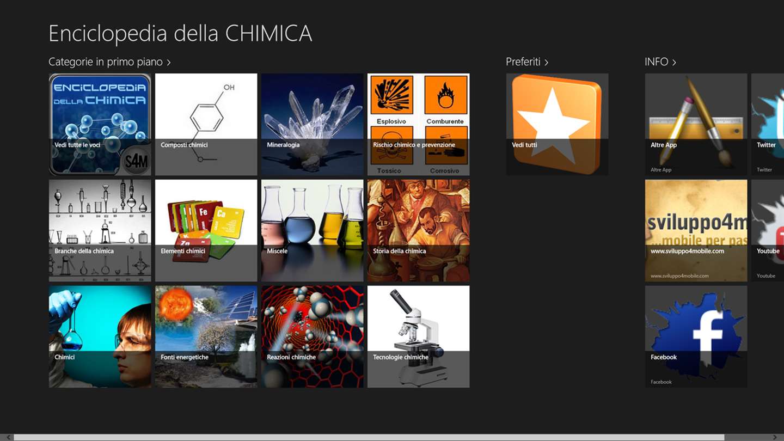Image resolution: width=784 pixels, height=441 pixels.
Task: Open Elementi chimici category tile
Action: [206, 230]
